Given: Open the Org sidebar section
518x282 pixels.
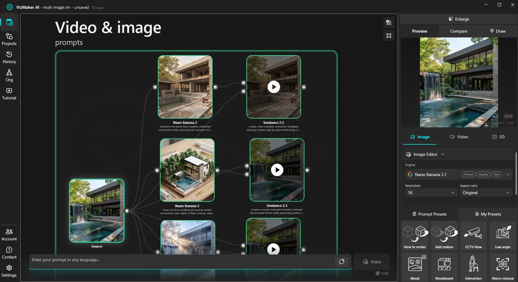Looking at the screenshot, I should pyautogui.click(x=9, y=76).
